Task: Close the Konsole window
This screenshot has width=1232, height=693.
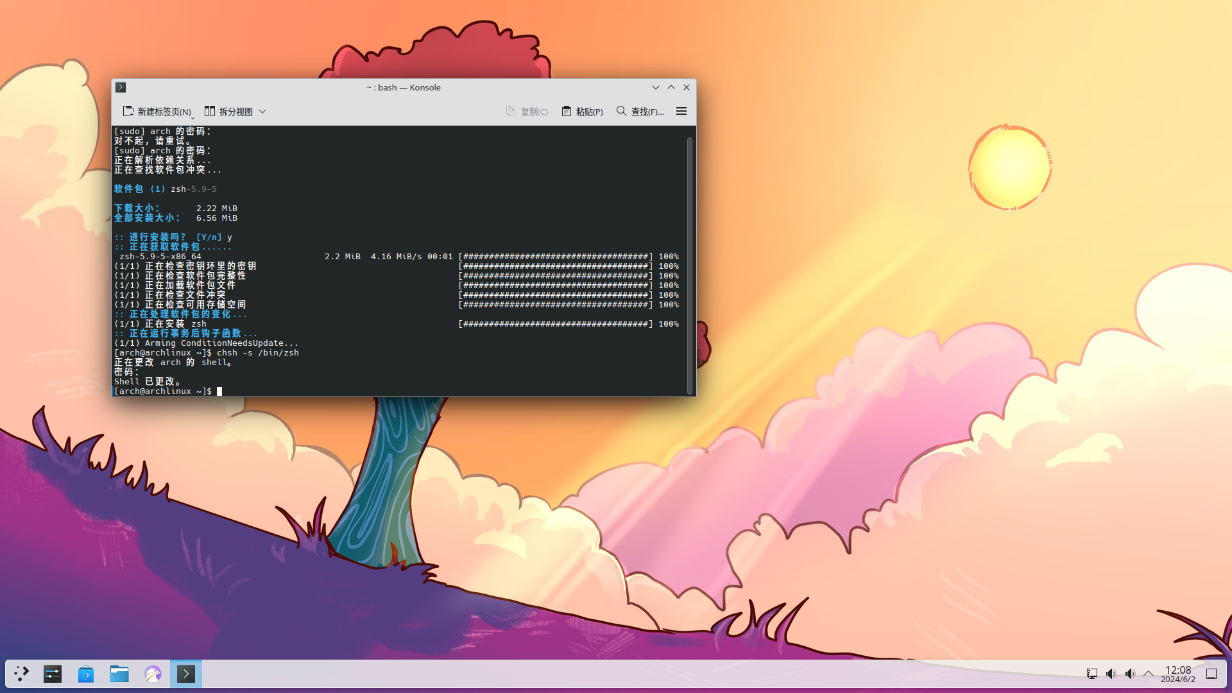Action: [x=687, y=87]
